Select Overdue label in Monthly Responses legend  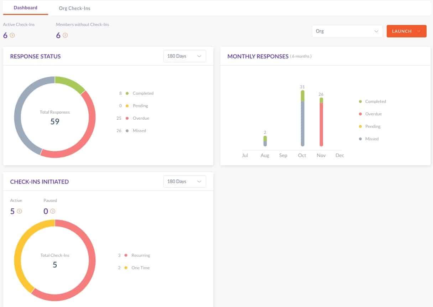pos(374,114)
